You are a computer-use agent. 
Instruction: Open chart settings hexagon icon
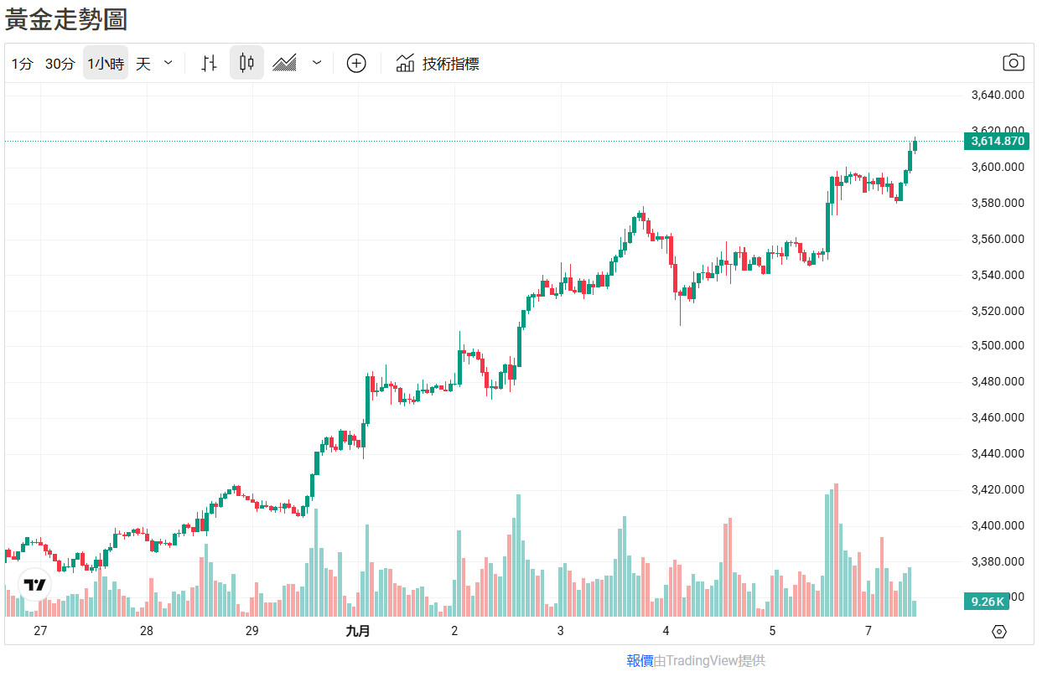point(998,631)
